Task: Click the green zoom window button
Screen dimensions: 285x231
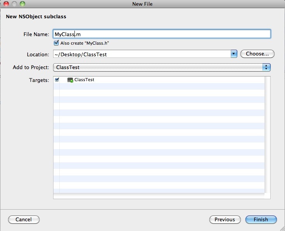Action: click(x=22, y=4)
